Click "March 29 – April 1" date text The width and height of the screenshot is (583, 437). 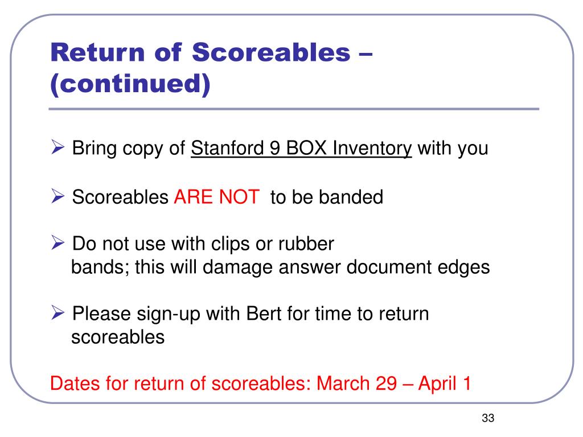pos(394,384)
